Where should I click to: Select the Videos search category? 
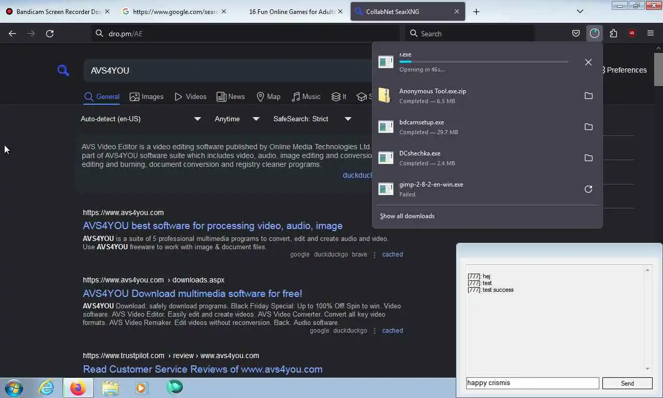point(191,97)
